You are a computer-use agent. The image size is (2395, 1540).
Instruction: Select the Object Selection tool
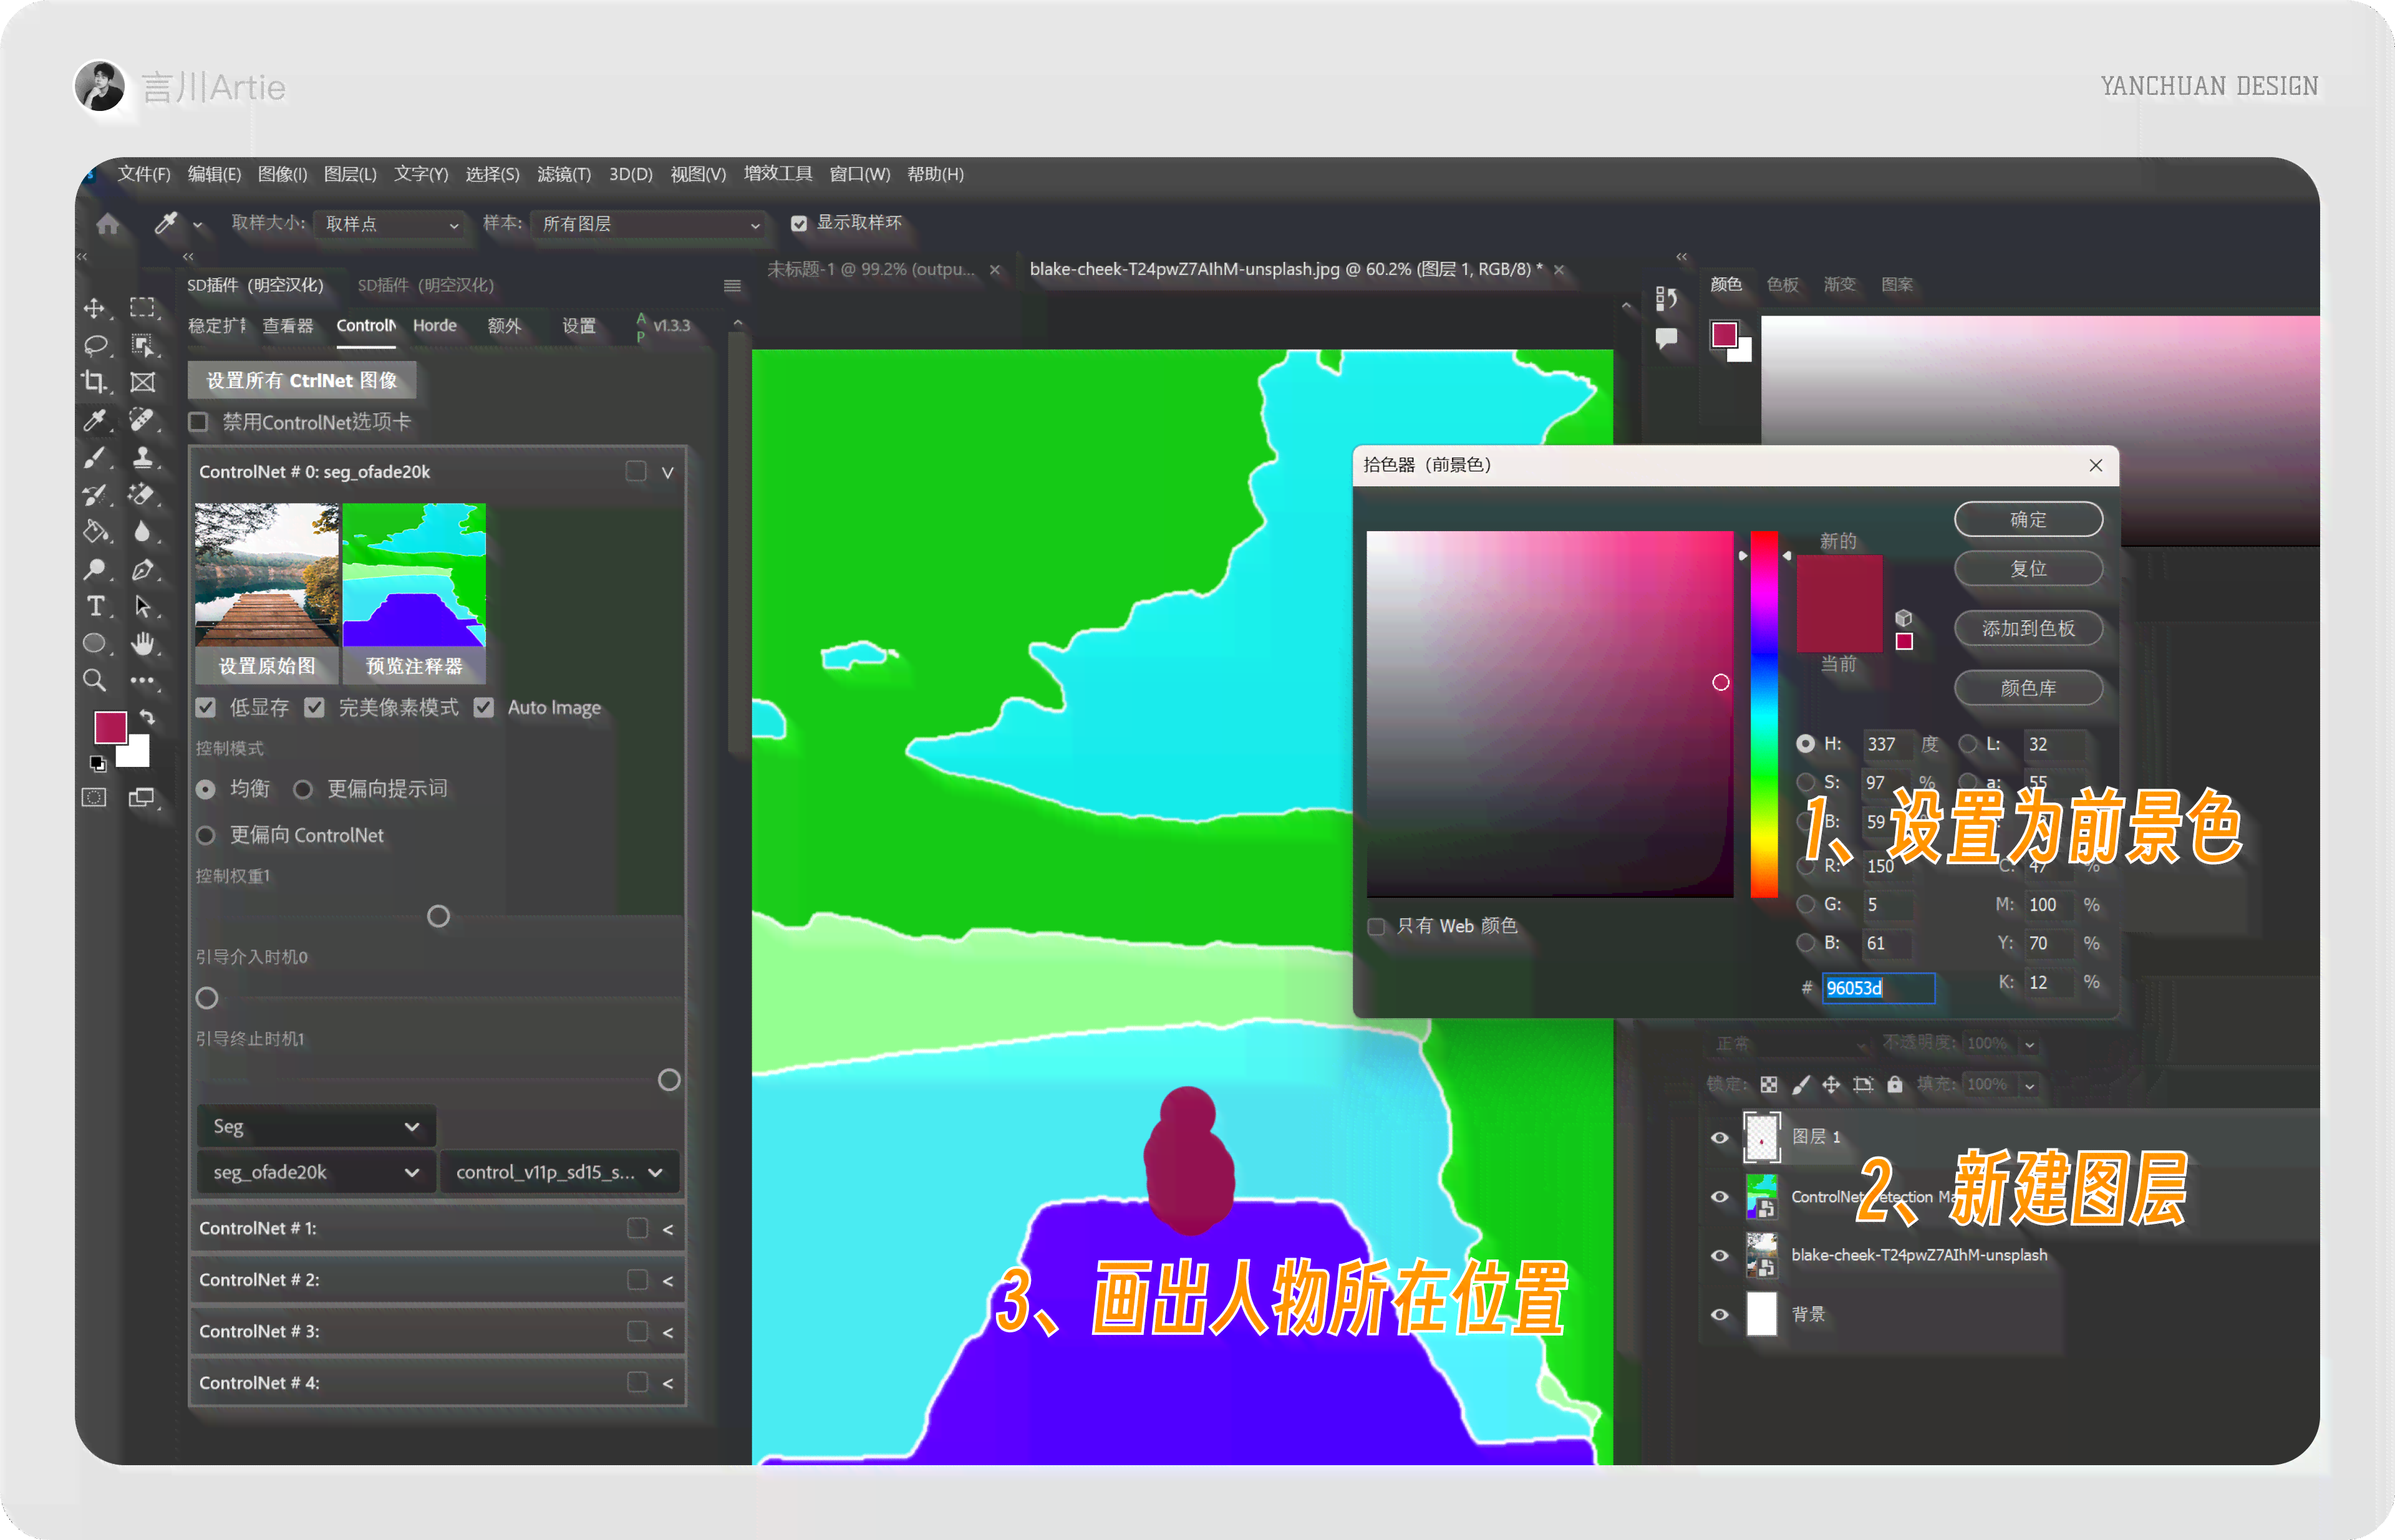tap(143, 345)
